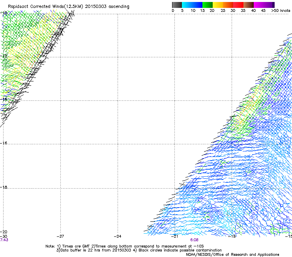Choose the orange 25–30 knots legend segment
Image resolution: width=292 pixels, height=257 pixels.
click(228, 5)
